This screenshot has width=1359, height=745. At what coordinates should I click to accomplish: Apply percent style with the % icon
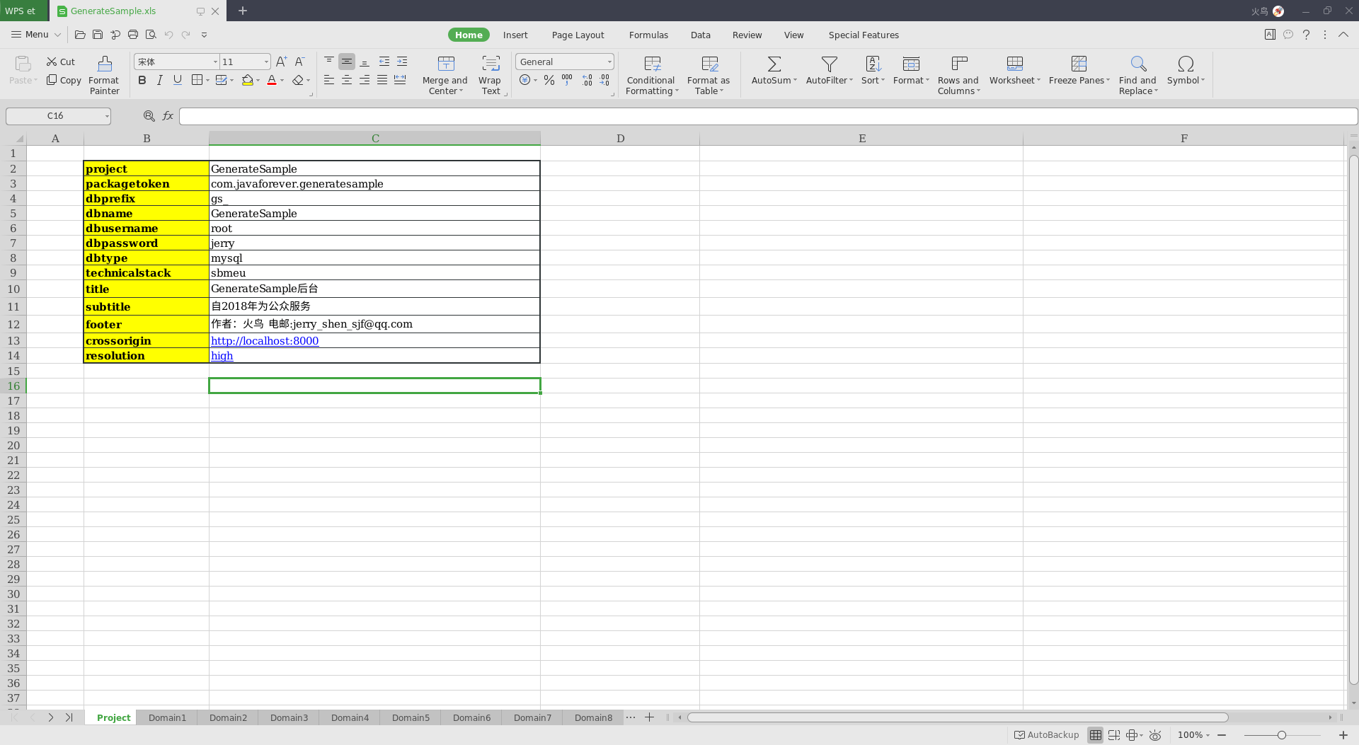pyautogui.click(x=549, y=80)
